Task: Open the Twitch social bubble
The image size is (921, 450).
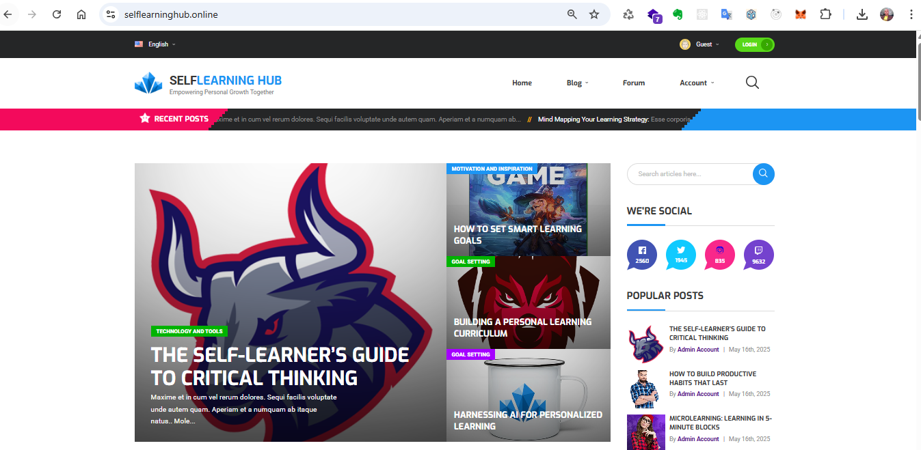Action: click(x=758, y=254)
